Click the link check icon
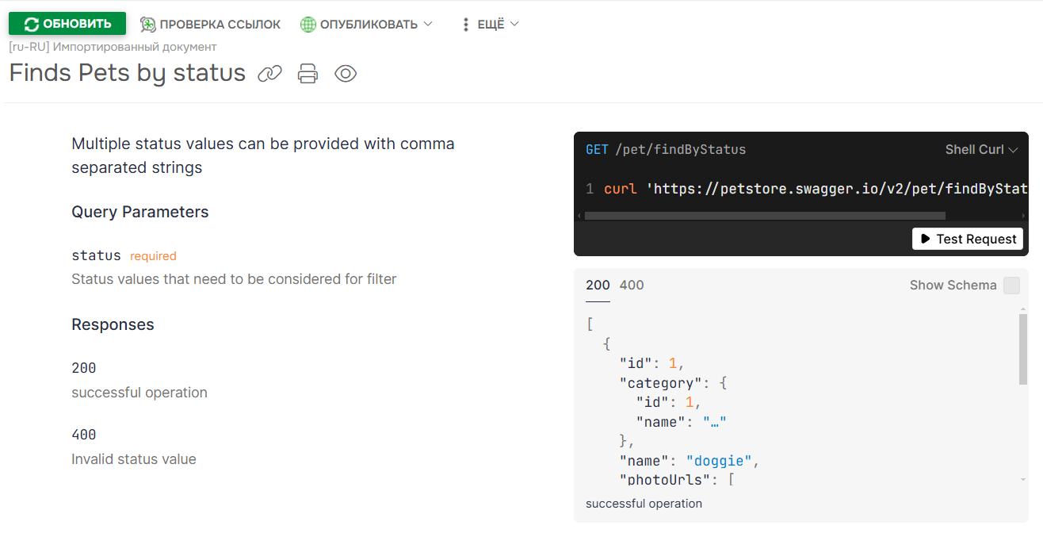 click(x=148, y=25)
